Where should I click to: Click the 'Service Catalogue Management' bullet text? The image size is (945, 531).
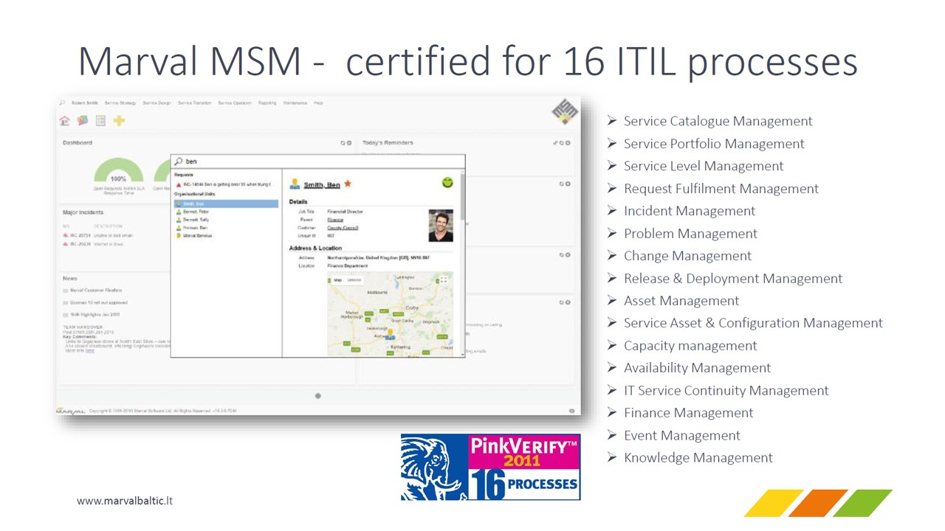[718, 121]
